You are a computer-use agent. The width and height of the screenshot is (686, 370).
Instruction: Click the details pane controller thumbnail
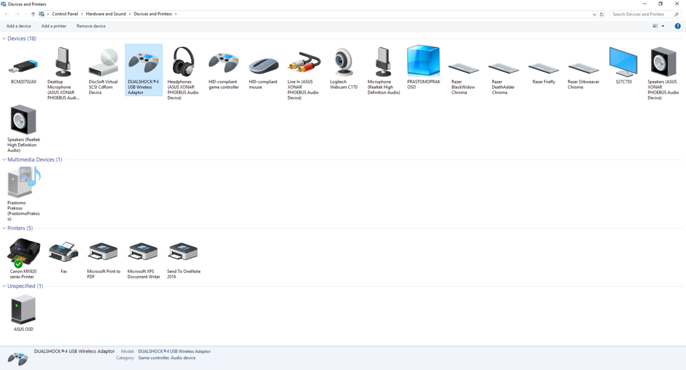18,358
